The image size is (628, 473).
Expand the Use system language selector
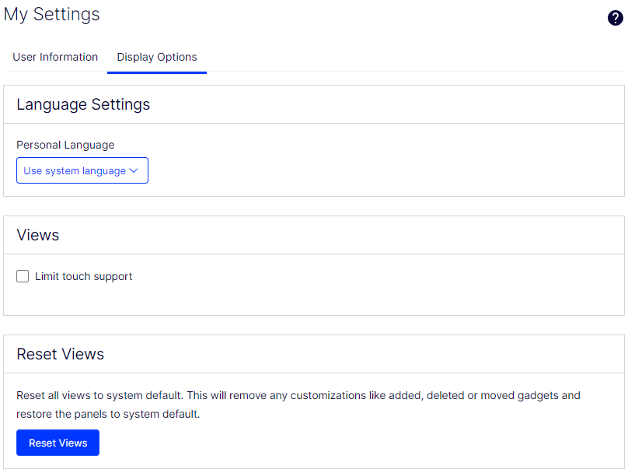click(82, 170)
